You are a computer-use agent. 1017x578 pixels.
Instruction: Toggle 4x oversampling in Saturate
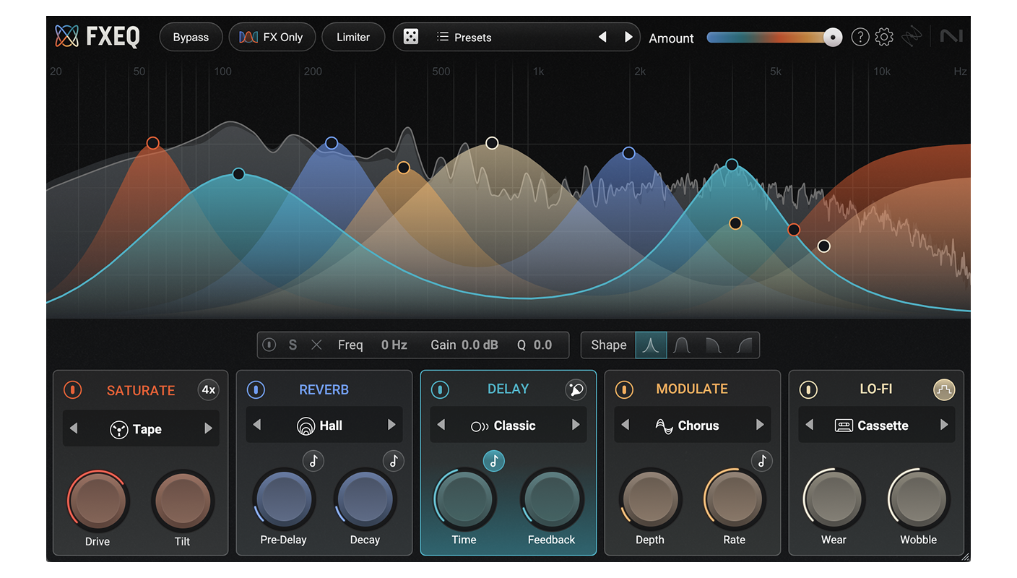tap(208, 390)
